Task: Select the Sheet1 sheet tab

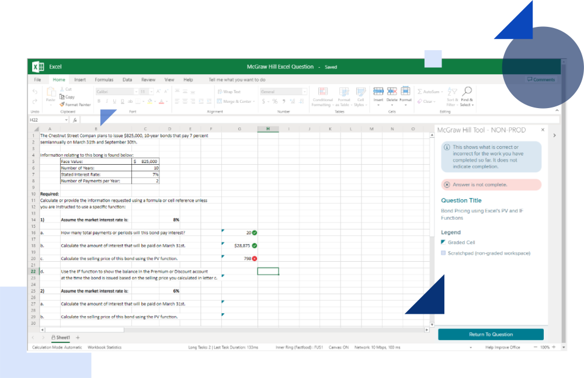Action: tap(61, 338)
